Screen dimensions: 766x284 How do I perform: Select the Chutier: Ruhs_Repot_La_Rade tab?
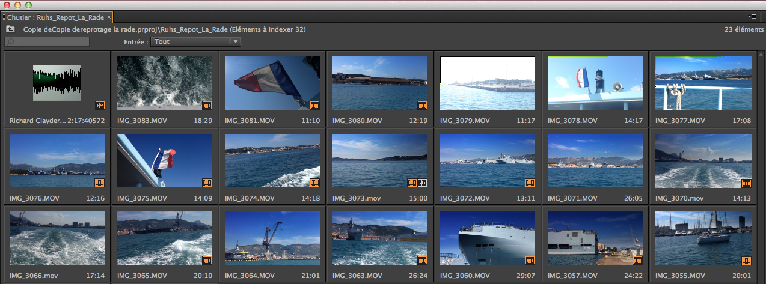pyautogui.click(x=55, y=17)
